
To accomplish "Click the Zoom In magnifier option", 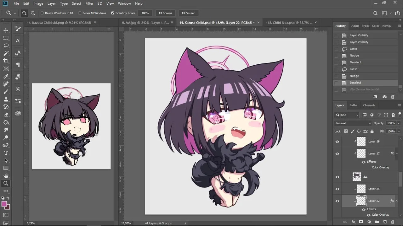I will 24,13.
